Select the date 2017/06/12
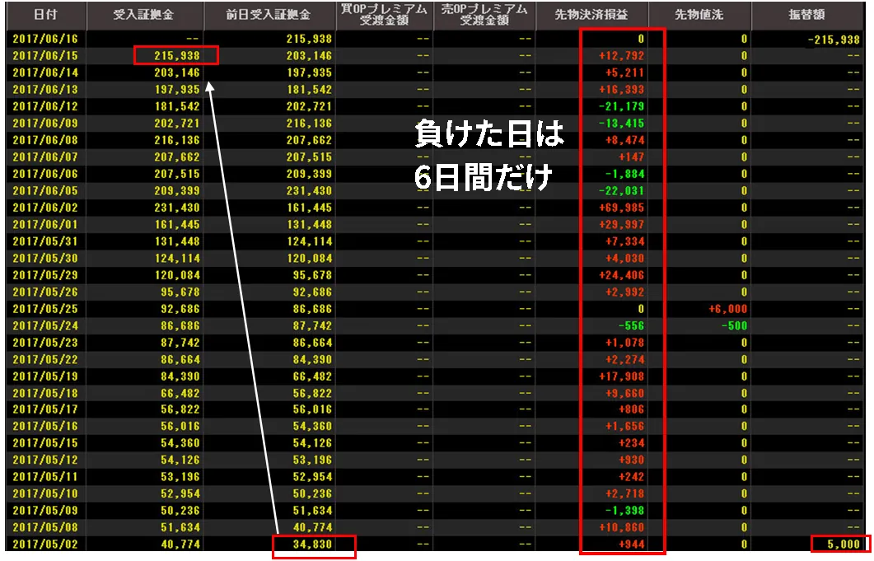This screenshot has height=561, width=874. click(x=45, y=106)
